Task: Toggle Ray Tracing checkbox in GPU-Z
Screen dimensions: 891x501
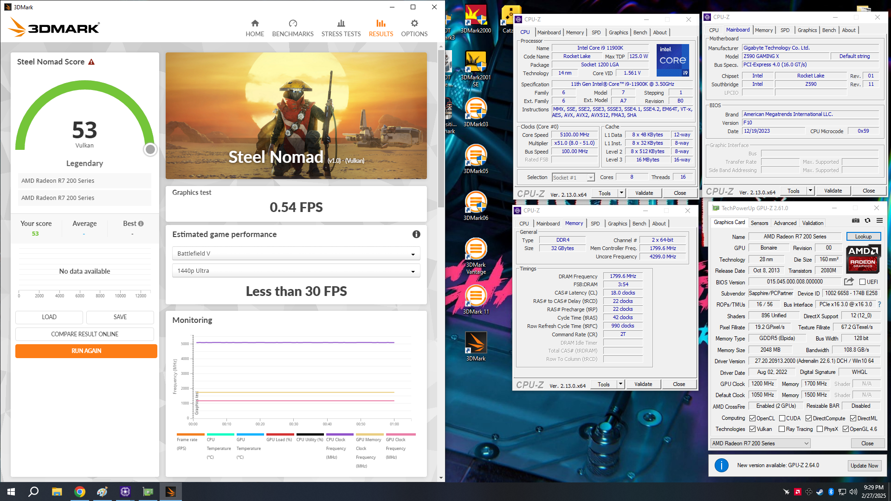Action: coord(782,429)
